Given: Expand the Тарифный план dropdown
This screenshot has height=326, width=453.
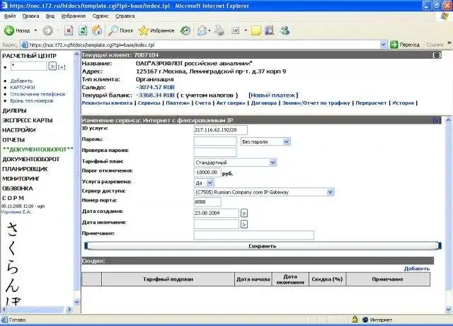Looking at the screenshot, I should click(234, 161).
